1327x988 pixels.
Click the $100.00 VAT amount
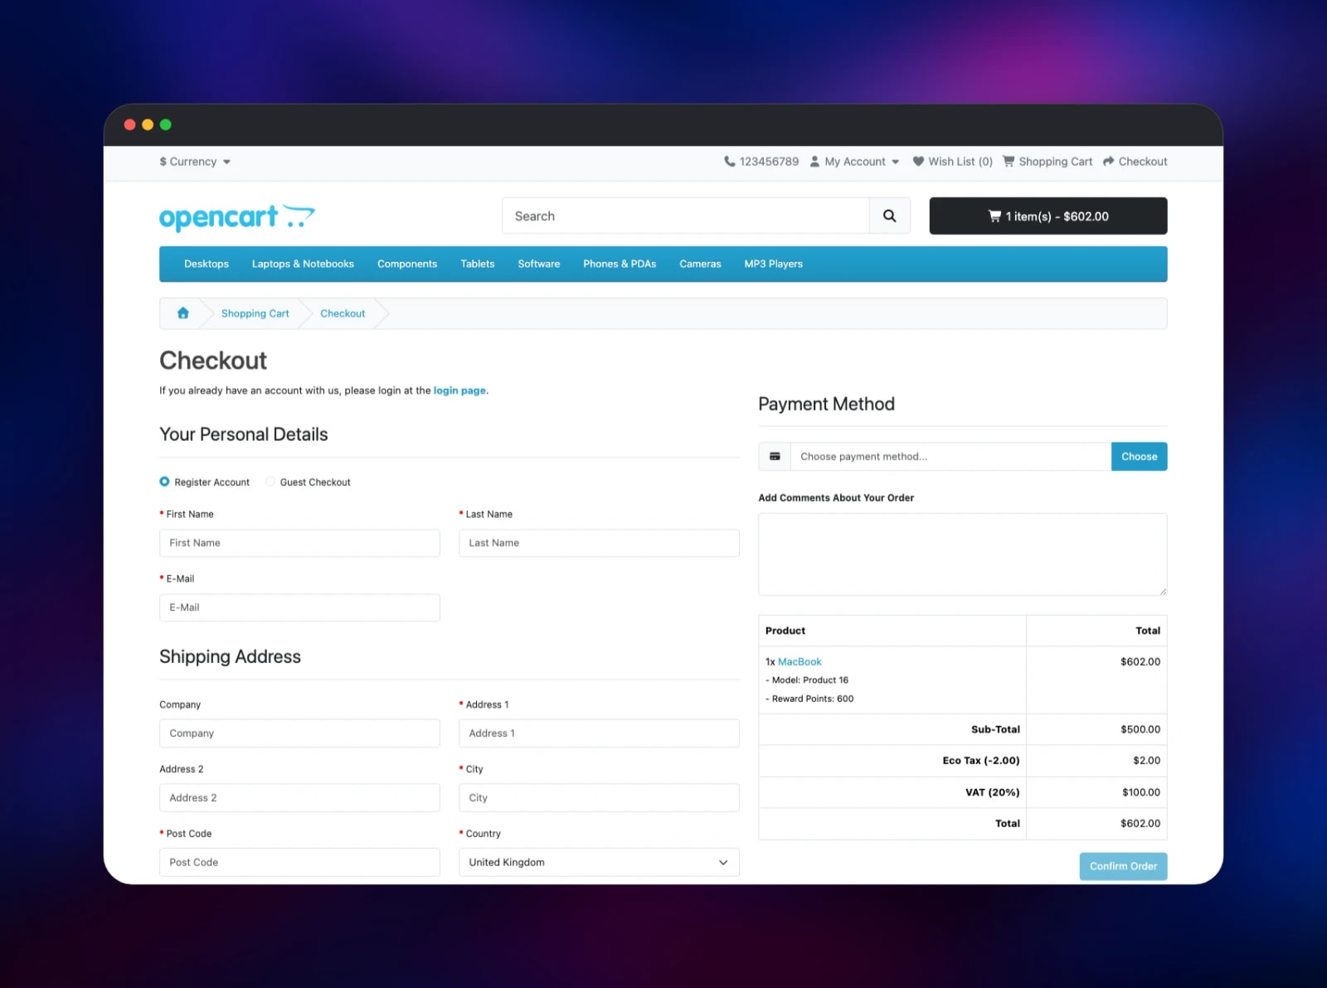coord(1141,792)
